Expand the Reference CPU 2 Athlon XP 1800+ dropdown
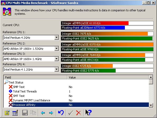The image size is (157, 118). click(x=57, y=49)
